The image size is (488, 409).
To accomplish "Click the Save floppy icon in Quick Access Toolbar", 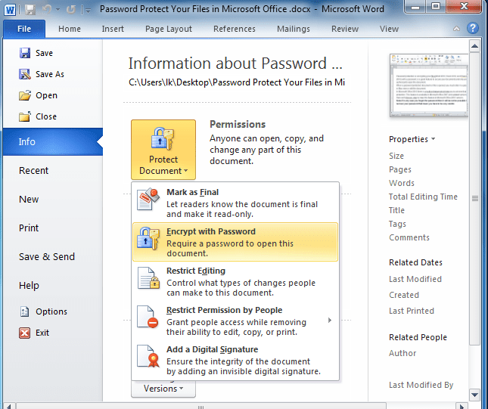I will (30, 10).
